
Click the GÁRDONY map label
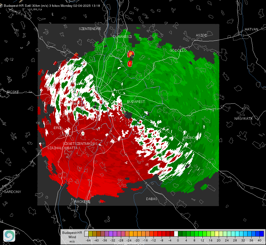click(x=12, y=192)
